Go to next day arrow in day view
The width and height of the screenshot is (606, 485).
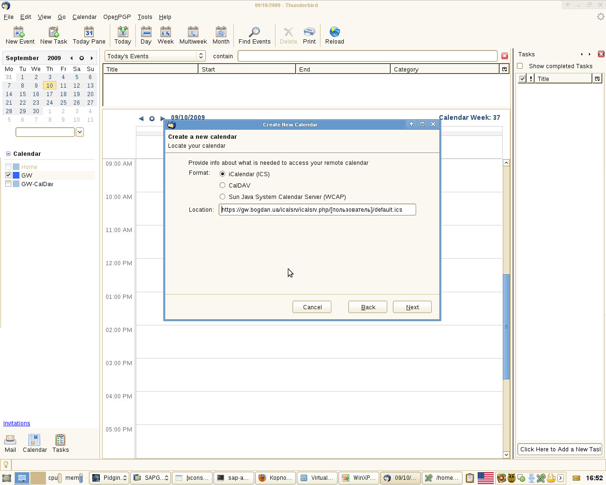coord(162,118)
